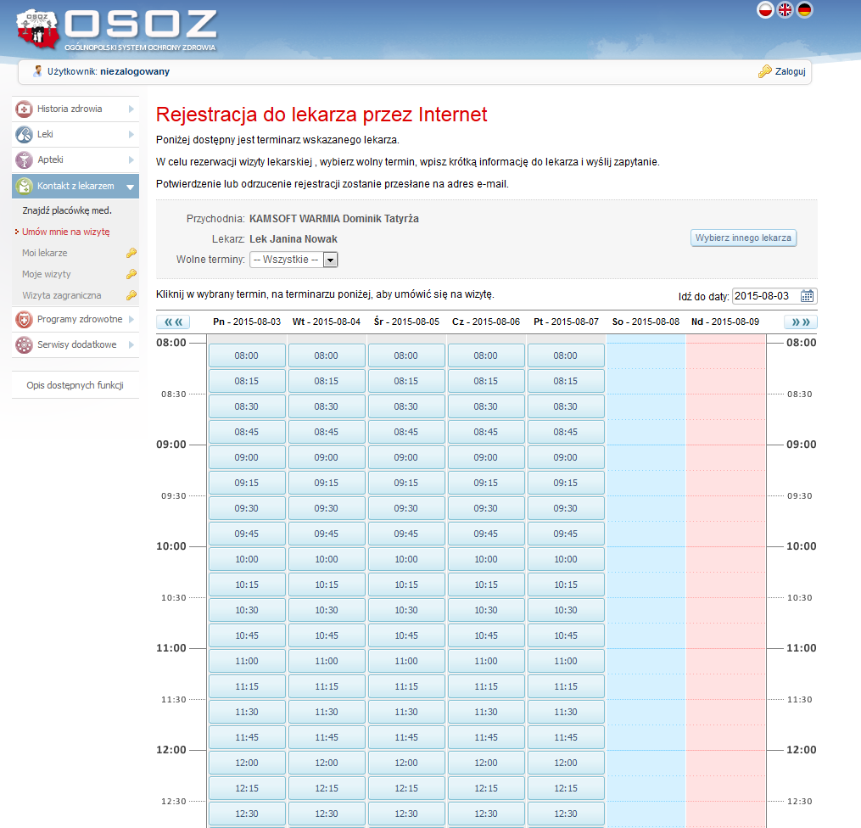Open calendar picker icon next to date field

coord(808,296)
